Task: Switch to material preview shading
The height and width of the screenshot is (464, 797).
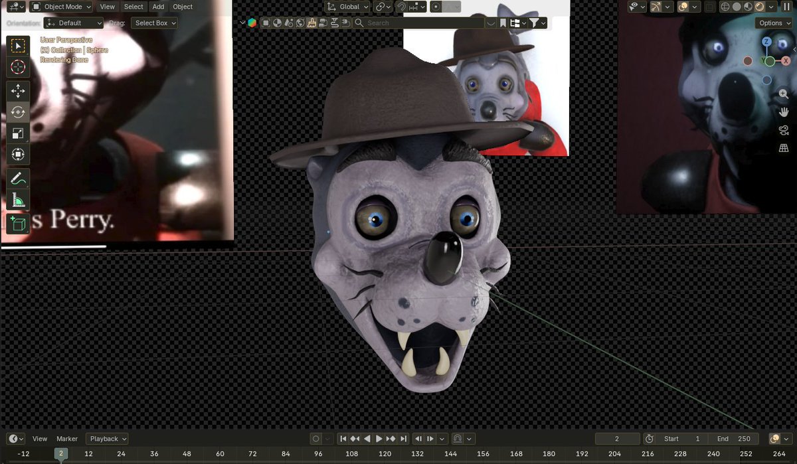Action: coord(749,7)
